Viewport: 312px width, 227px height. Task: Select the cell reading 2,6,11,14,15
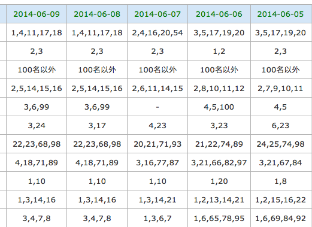pos(157,88)
